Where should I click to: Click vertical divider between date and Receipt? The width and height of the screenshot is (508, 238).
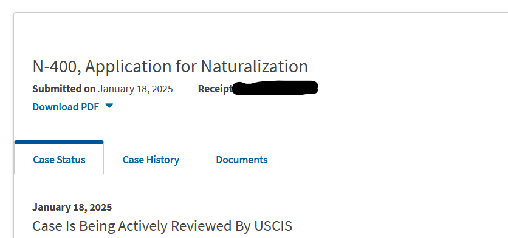pos(185,89)
